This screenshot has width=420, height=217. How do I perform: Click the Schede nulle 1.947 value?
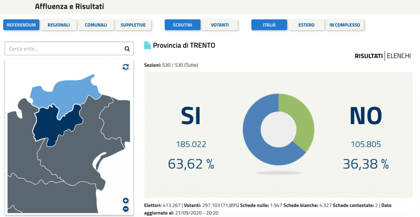point(261,205)
